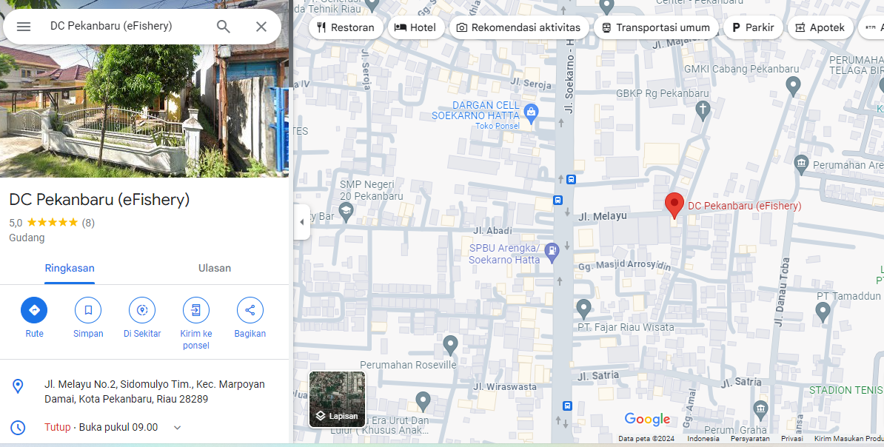
Task: Open the hamburger main menu
Action: tap(24, 27)
